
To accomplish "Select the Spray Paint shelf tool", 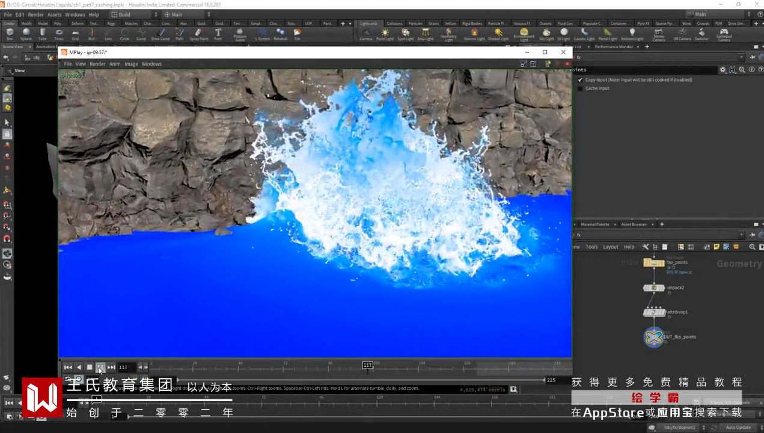I will coord(199,34).
